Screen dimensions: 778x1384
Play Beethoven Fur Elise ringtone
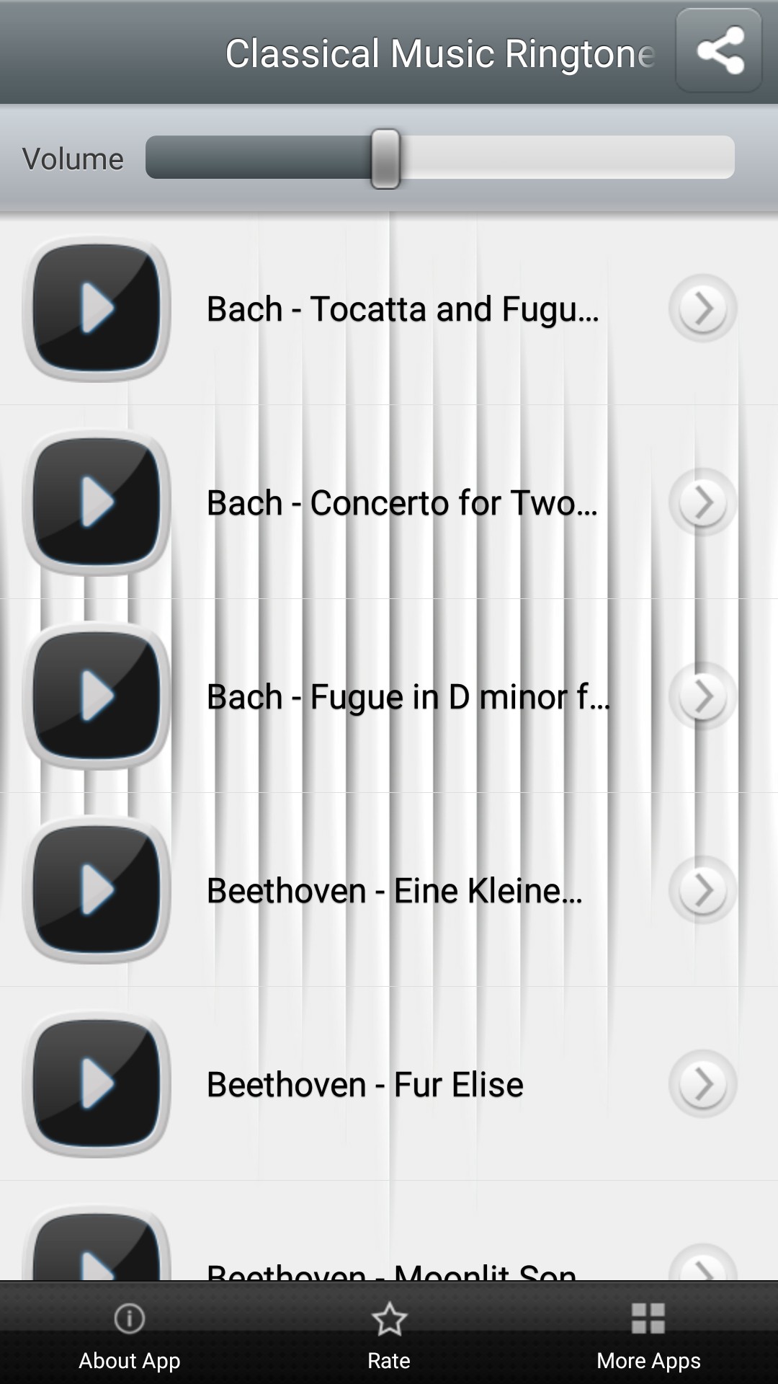97,1084
